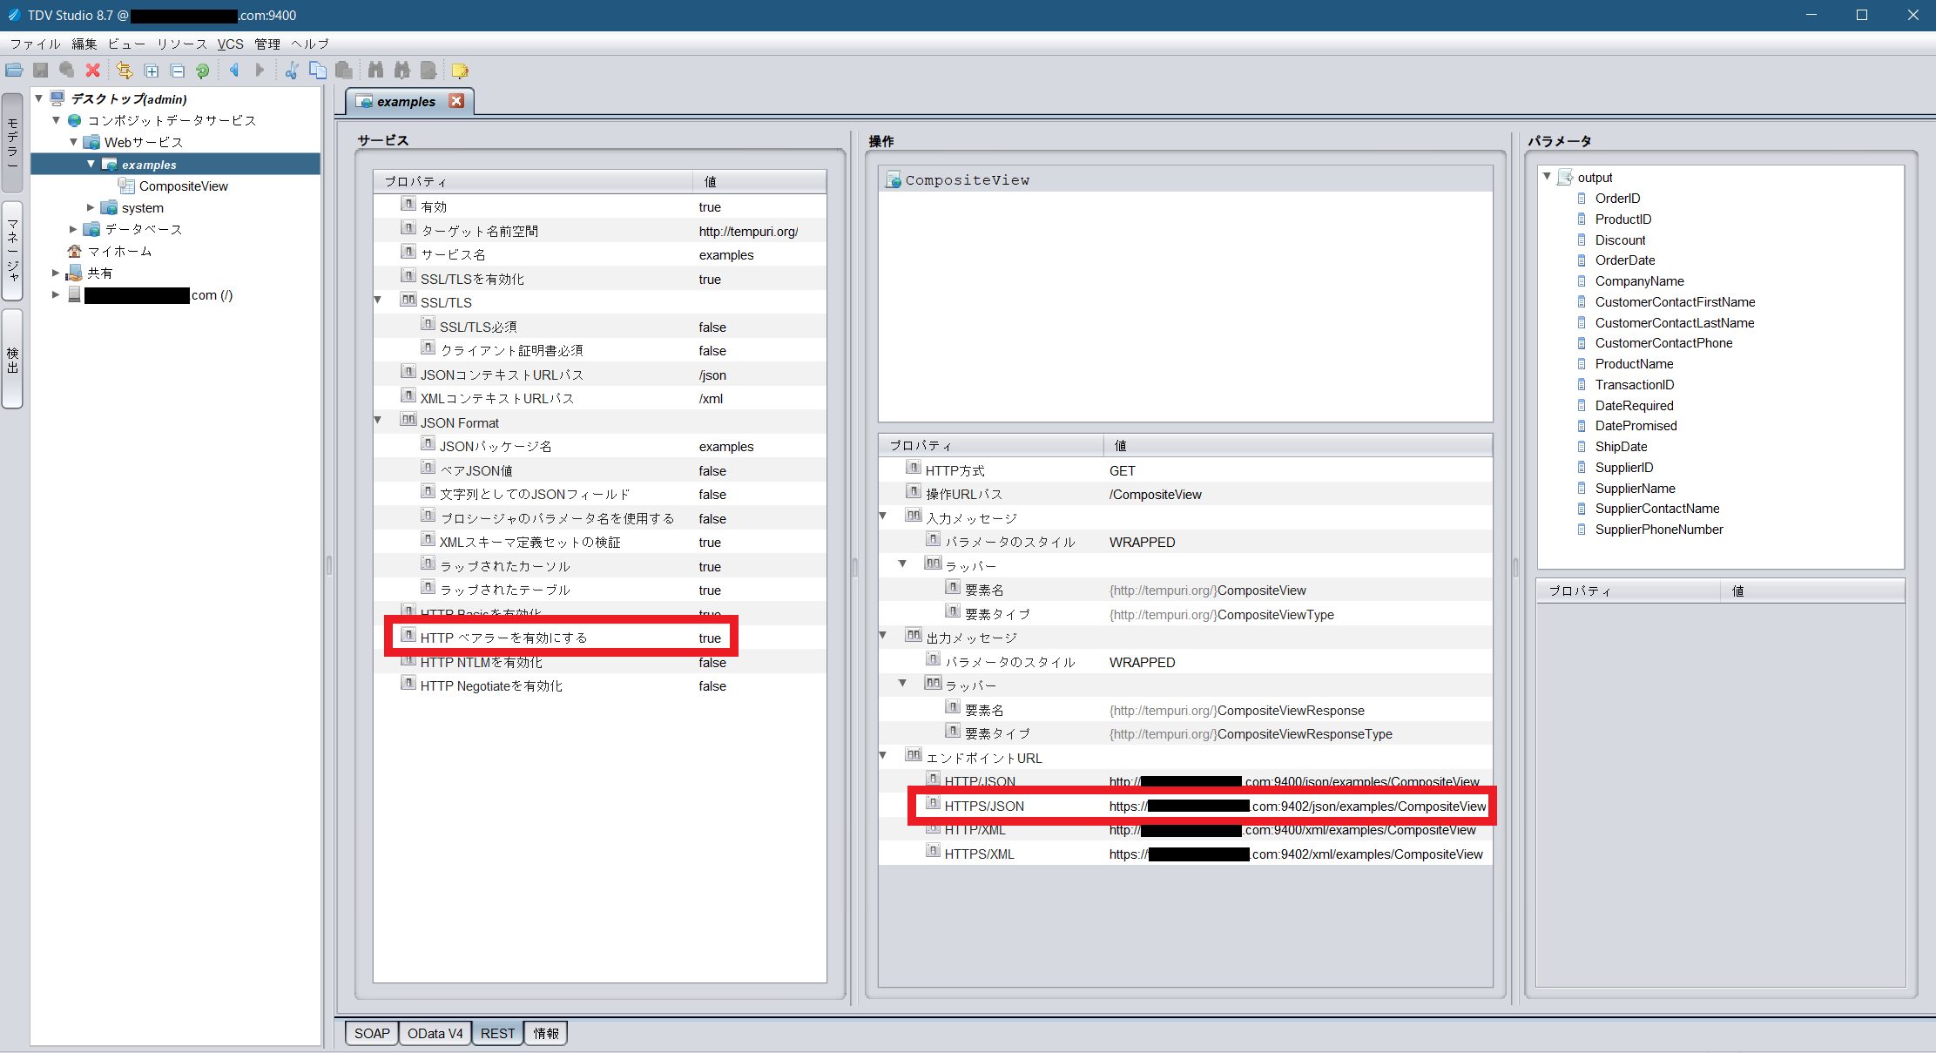Open the 編集 menu

click(84, 44)
